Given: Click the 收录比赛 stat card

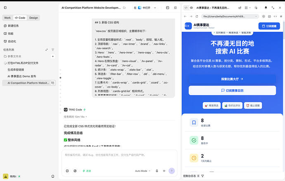Looking at the screenshot, I should tap(232, 123).
